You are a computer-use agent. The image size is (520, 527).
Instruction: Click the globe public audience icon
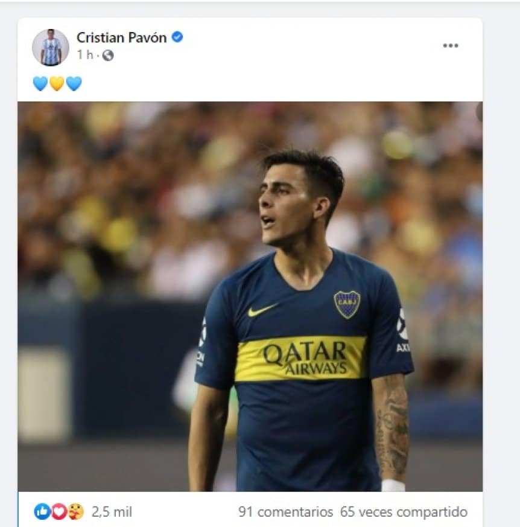point(107,56)
